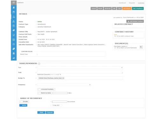
Task: Click the bank building icon in sidebar
Action: pos(14,53)
